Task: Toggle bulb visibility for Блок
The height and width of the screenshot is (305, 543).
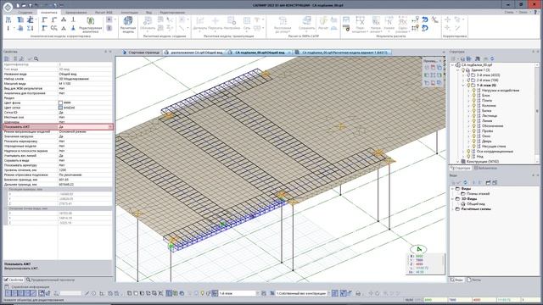Action: click(x=473, y=96)
